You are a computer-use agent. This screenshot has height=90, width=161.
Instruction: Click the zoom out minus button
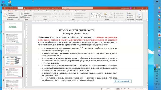pyautogui.click(x=131, y=89)
